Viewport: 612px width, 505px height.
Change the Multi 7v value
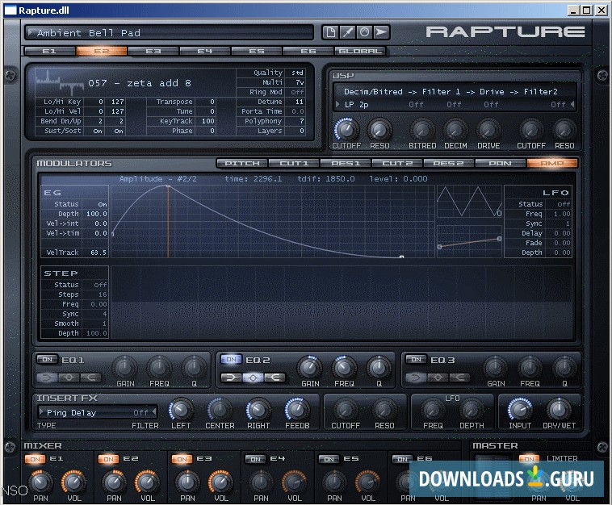298,82
